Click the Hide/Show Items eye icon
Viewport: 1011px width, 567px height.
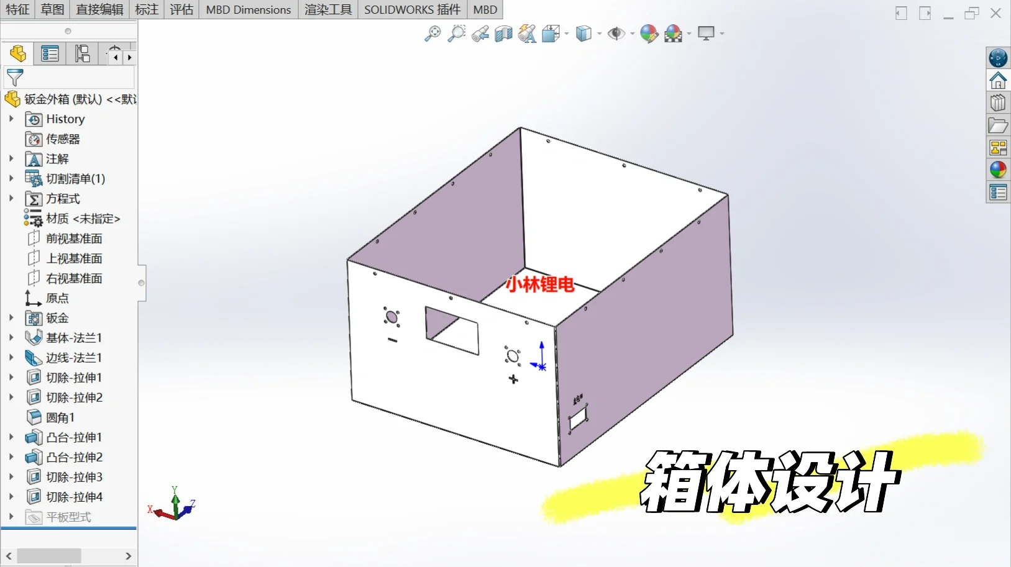616,34
